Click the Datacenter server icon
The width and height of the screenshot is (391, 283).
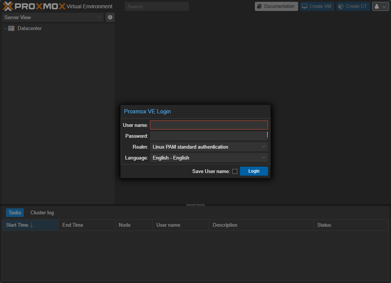click(11, 29)
